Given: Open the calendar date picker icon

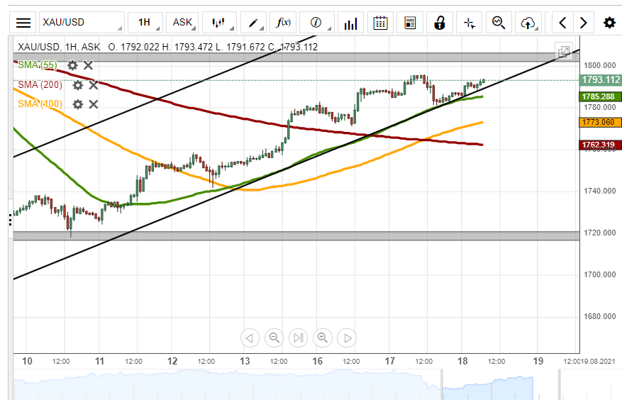Looking at the screenshot, I should [380, 23].
